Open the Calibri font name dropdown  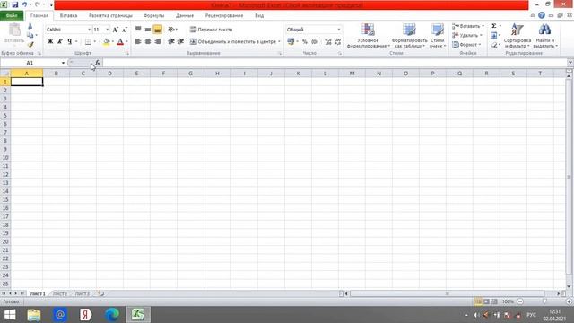[x=89, y=30]
